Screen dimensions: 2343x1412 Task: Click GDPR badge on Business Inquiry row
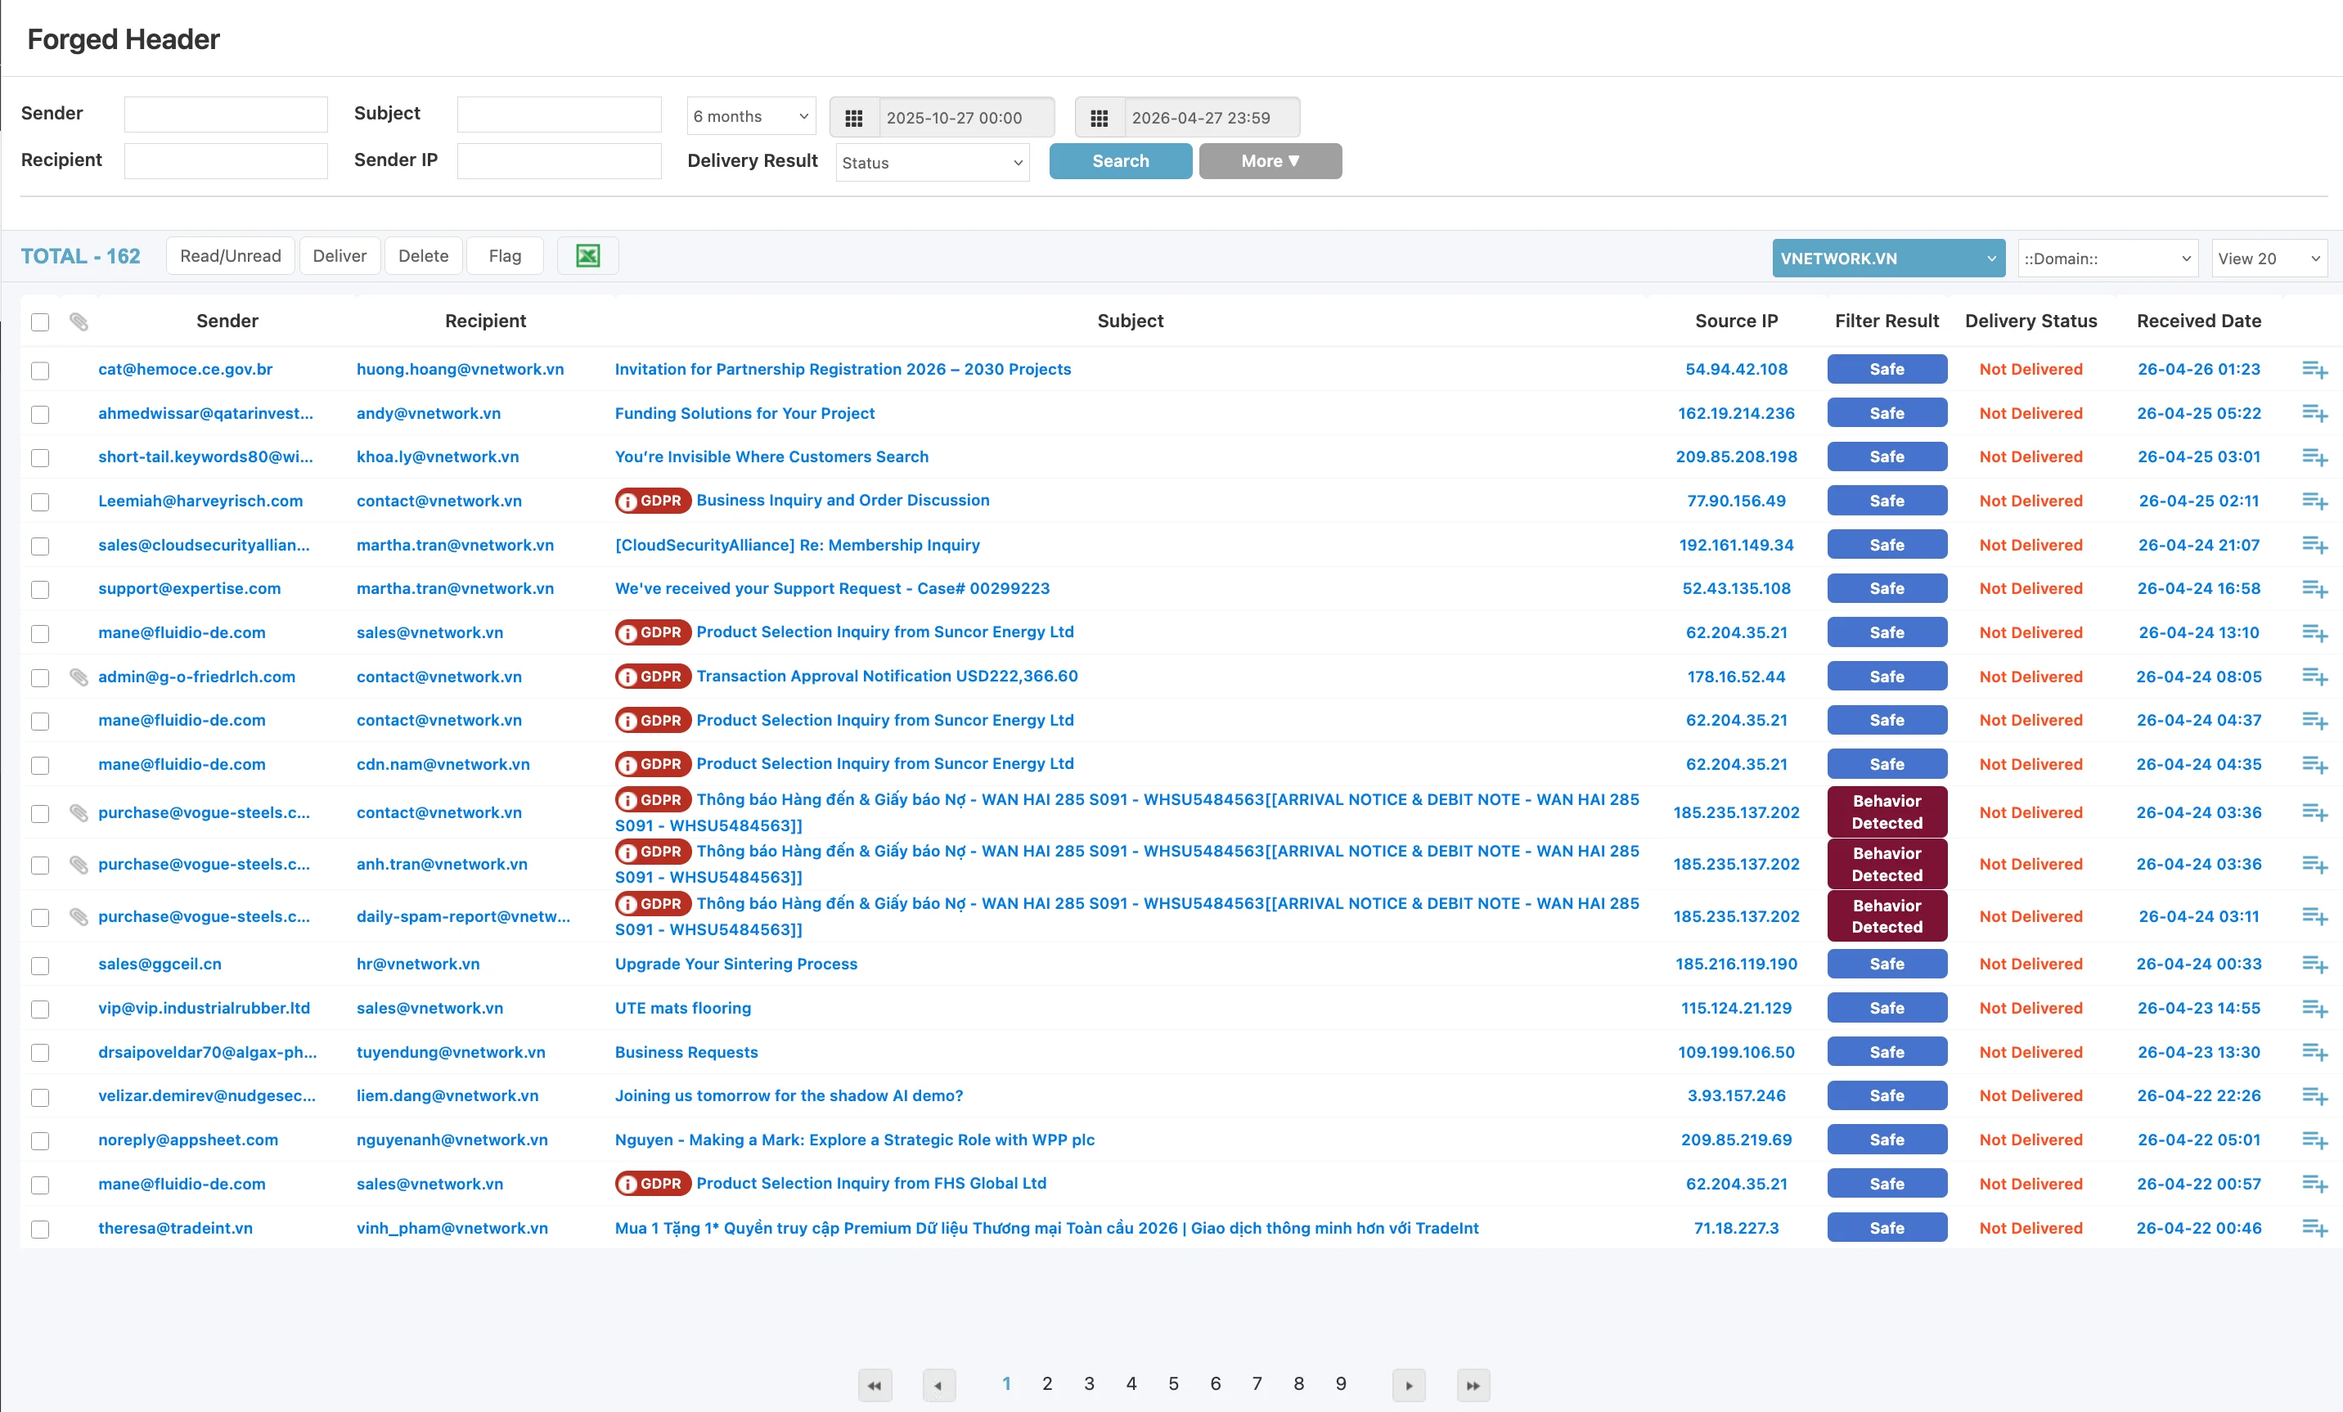pyautogui.click(x=654, y=500)
